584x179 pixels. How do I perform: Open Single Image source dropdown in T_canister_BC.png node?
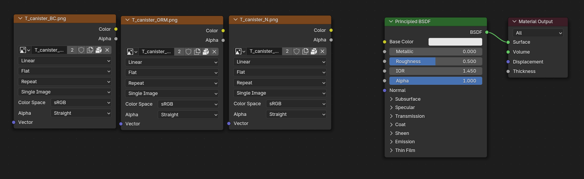click(65, 92)
